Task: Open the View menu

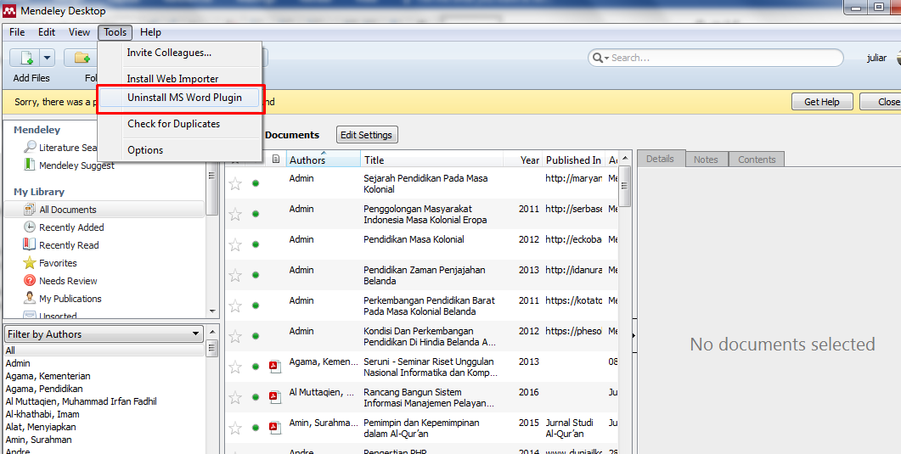Action: click(79, 32)
